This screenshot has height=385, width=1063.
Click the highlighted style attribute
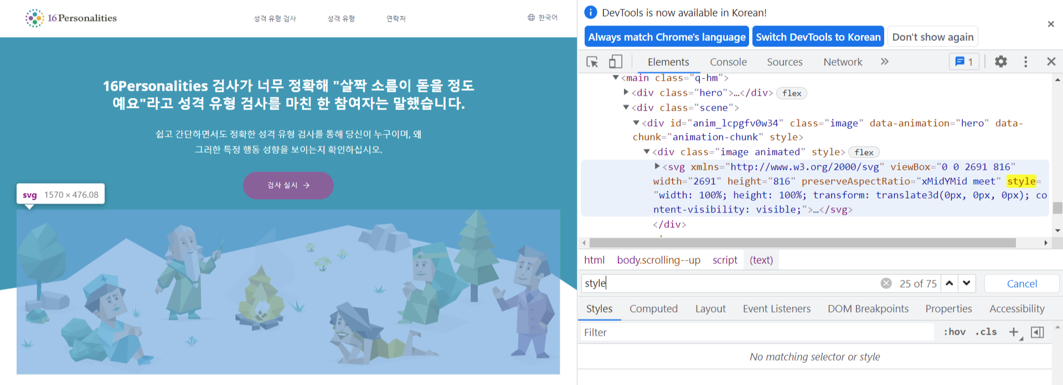(1021, 181)
